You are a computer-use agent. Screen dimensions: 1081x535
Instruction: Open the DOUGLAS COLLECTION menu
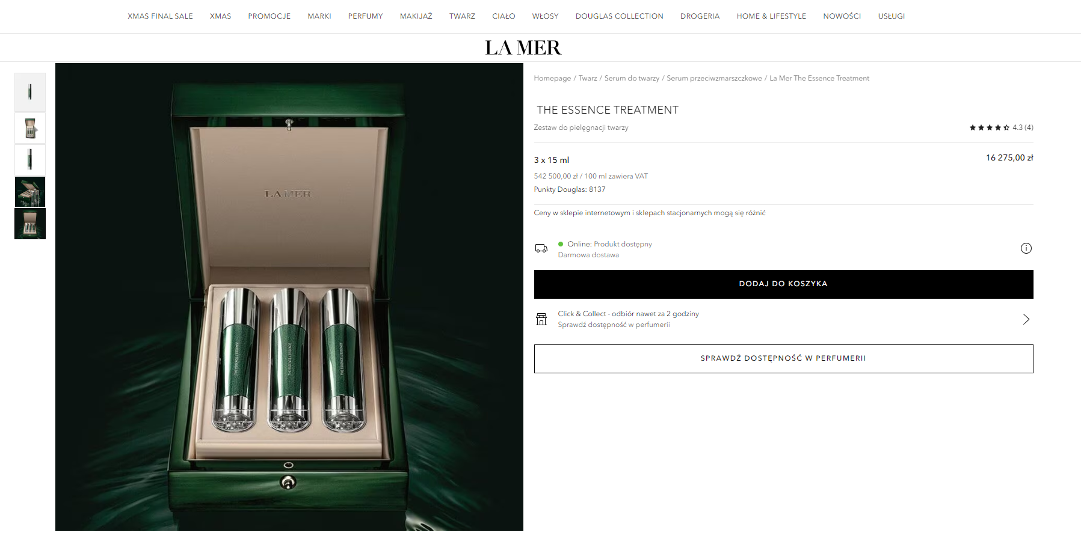tap(619, 16)
